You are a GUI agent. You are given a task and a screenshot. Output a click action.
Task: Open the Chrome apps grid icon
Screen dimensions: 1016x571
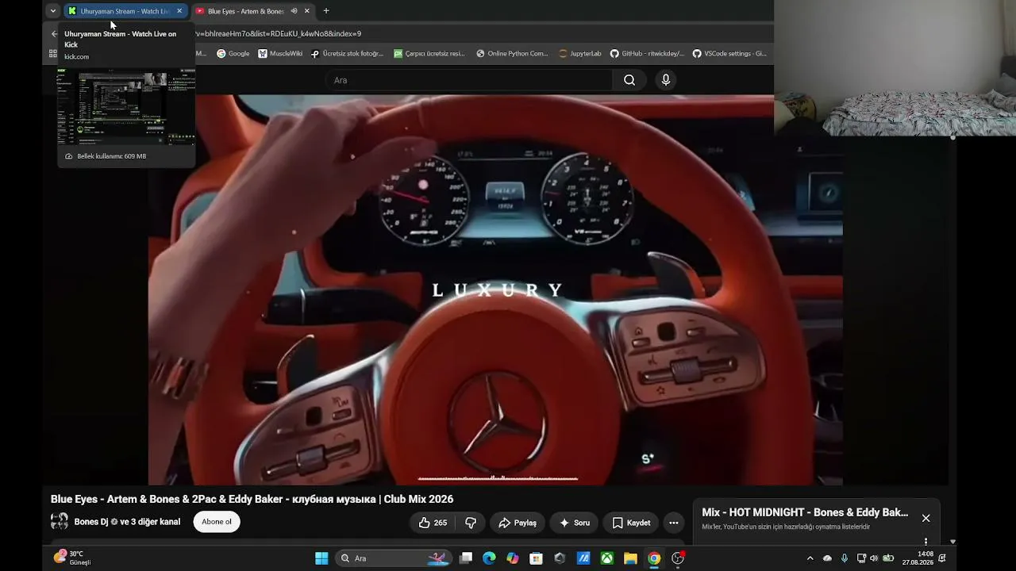pos(53,54)
